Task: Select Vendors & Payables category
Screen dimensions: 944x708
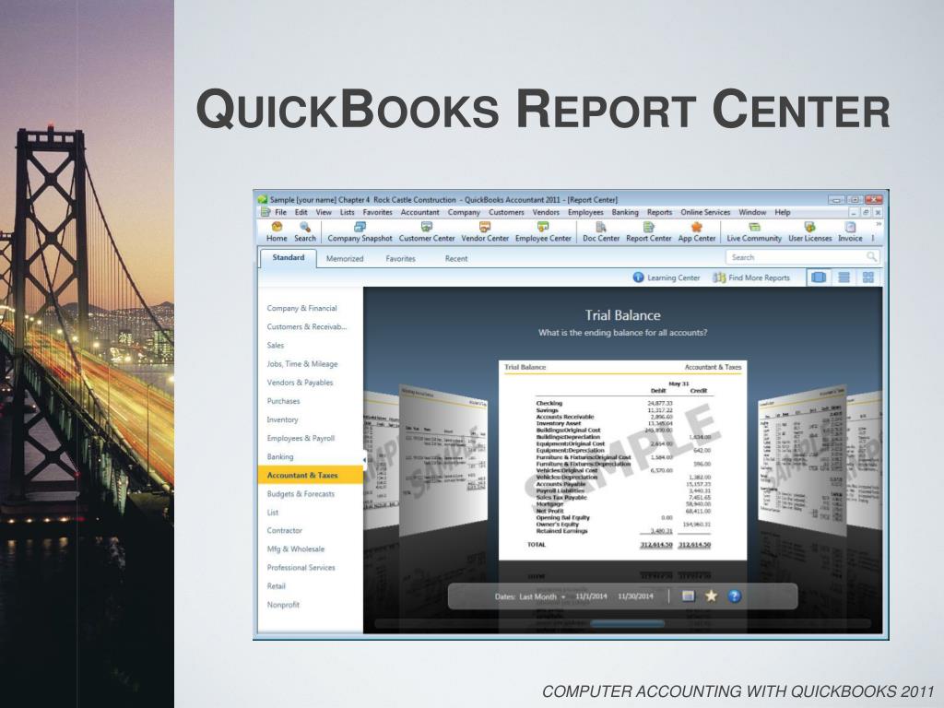Action: (300, 383)
